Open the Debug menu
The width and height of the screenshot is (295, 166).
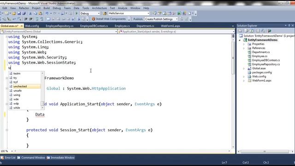[57, 8]
